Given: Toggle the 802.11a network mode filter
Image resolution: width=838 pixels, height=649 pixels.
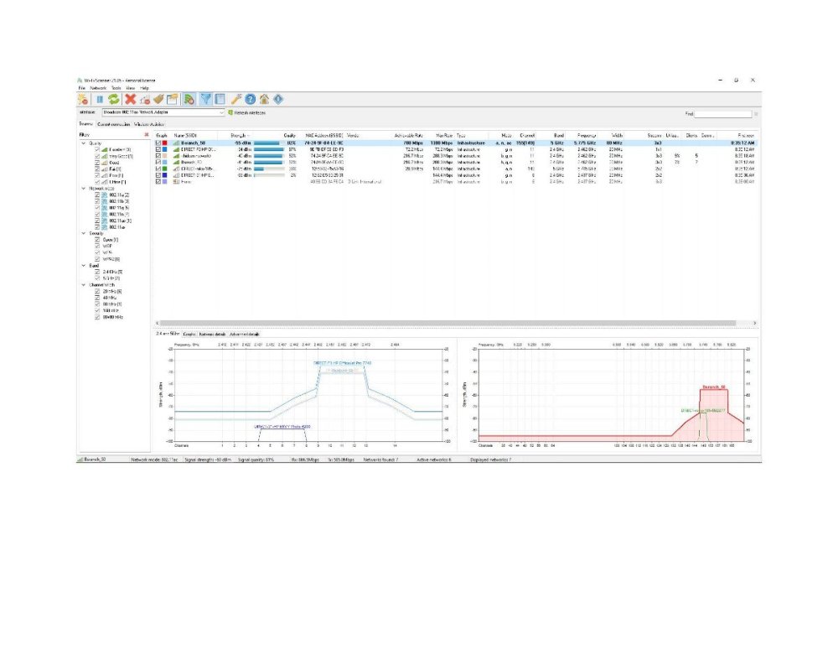Looking at the screenshot, I should pyautogui.click(x=97, y=195).
